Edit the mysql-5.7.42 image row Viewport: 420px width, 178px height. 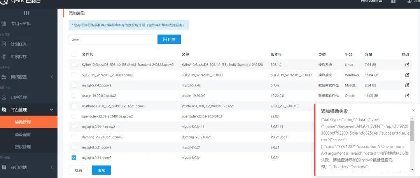pyautogui.click(x=407, y=85)
